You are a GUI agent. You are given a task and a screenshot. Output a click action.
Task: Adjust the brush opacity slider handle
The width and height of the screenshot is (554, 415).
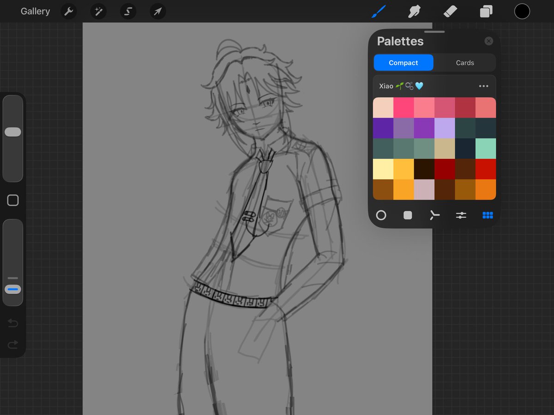[13, 290]
